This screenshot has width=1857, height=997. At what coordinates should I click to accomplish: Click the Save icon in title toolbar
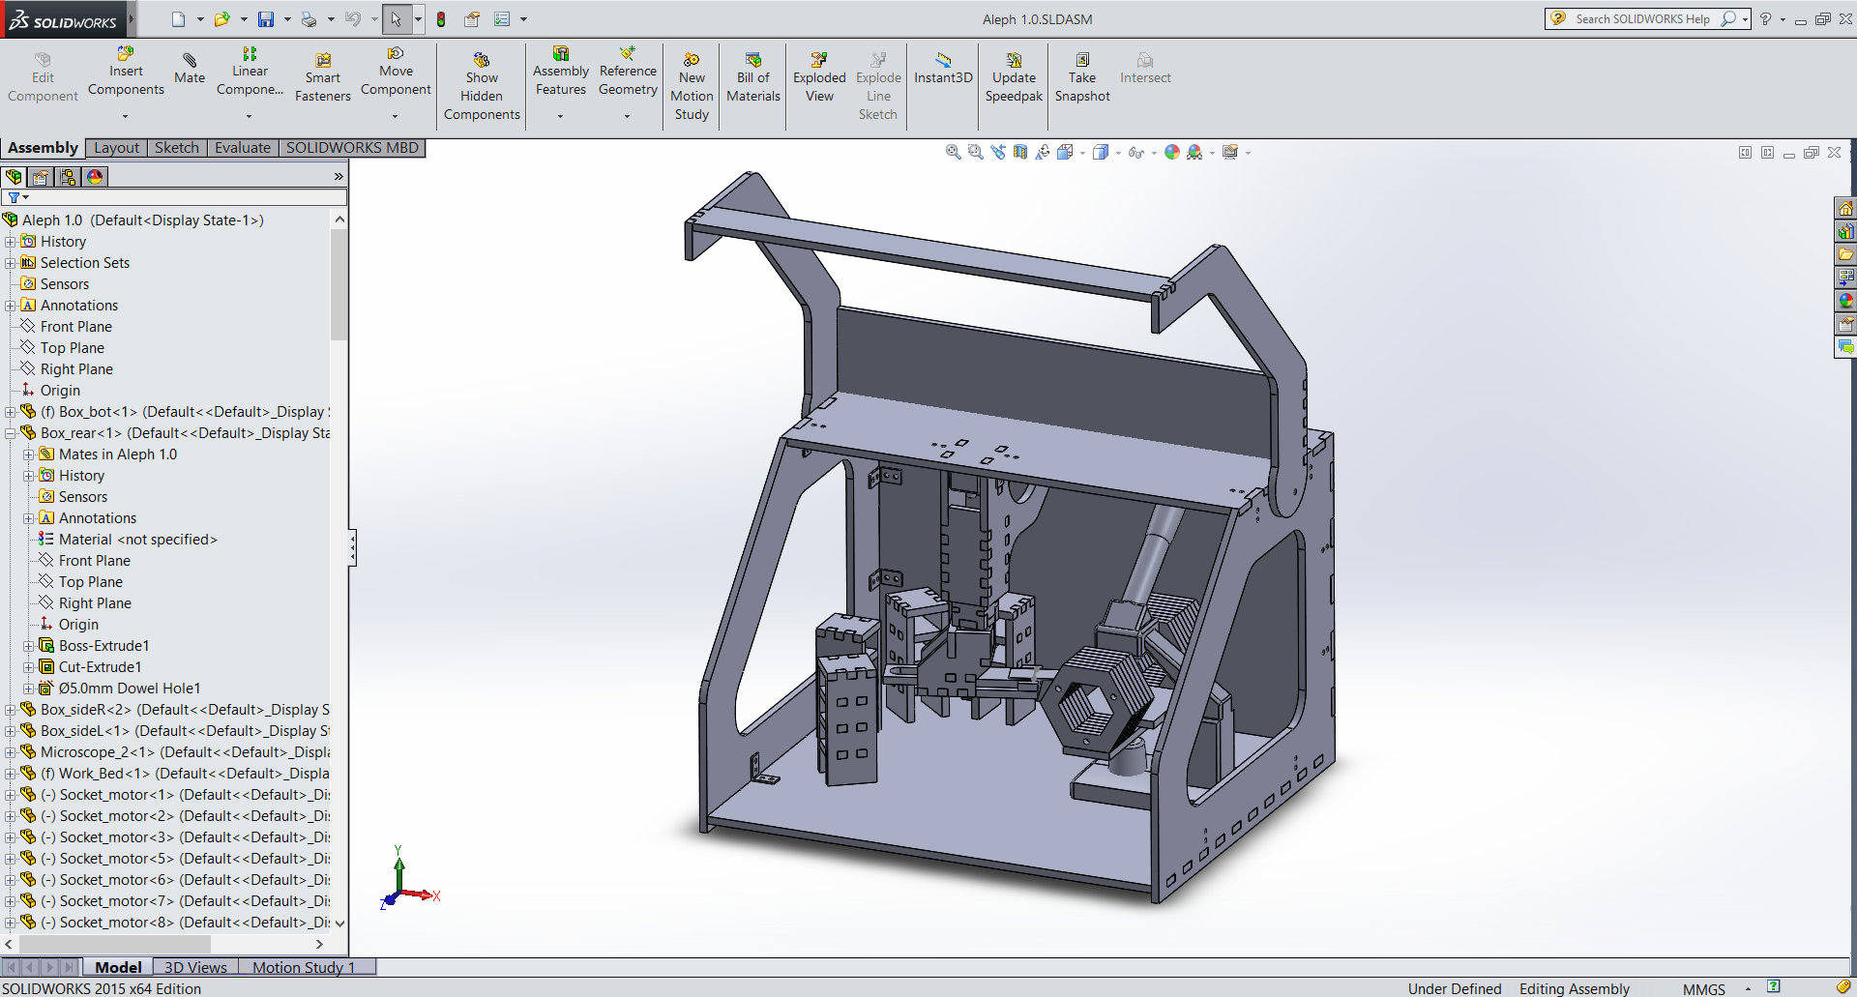click(x=266, y=18)
